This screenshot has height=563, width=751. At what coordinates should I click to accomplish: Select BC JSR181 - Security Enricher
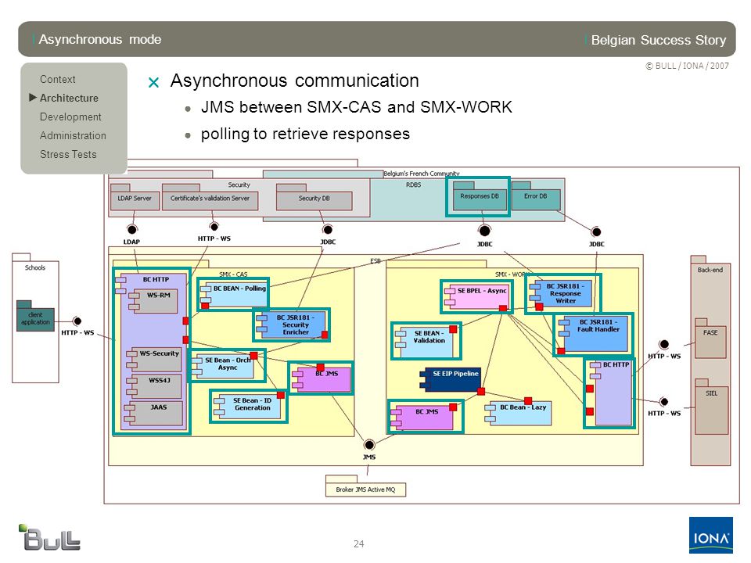[x=291, y=325]
